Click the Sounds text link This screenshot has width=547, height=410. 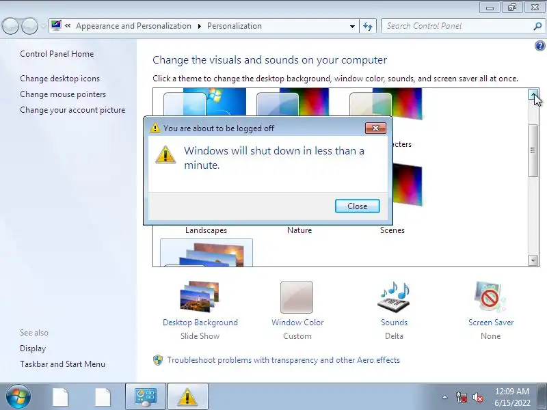click(x=395, y=323)
